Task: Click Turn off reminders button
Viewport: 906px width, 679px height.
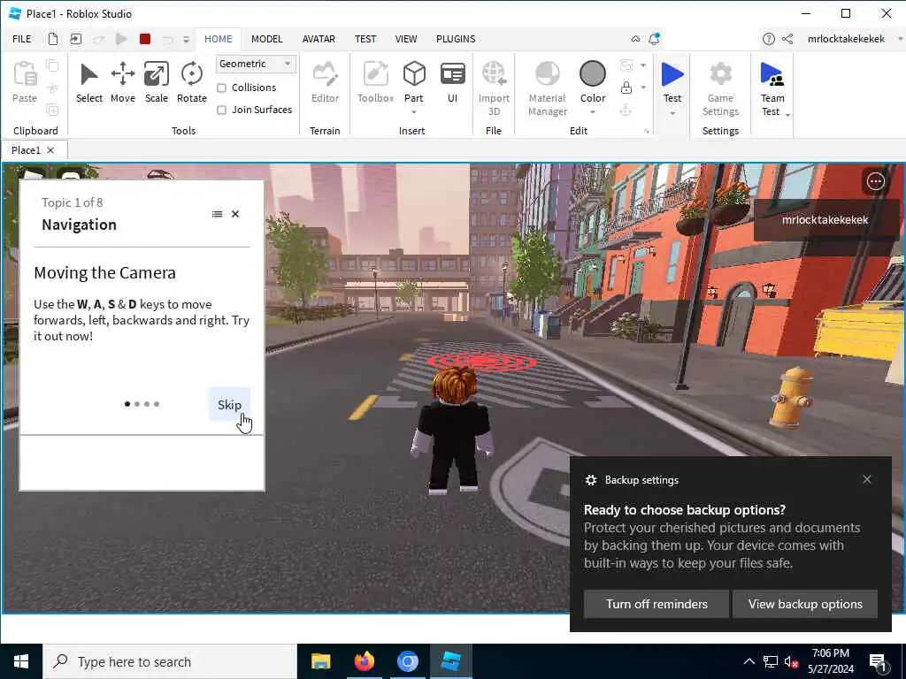Action: coord(656,604)
